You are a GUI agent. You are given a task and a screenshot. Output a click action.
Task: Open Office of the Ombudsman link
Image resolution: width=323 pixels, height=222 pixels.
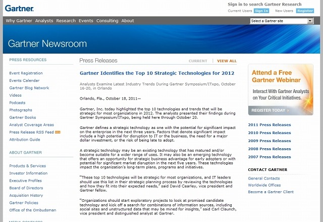pos(32,210)
